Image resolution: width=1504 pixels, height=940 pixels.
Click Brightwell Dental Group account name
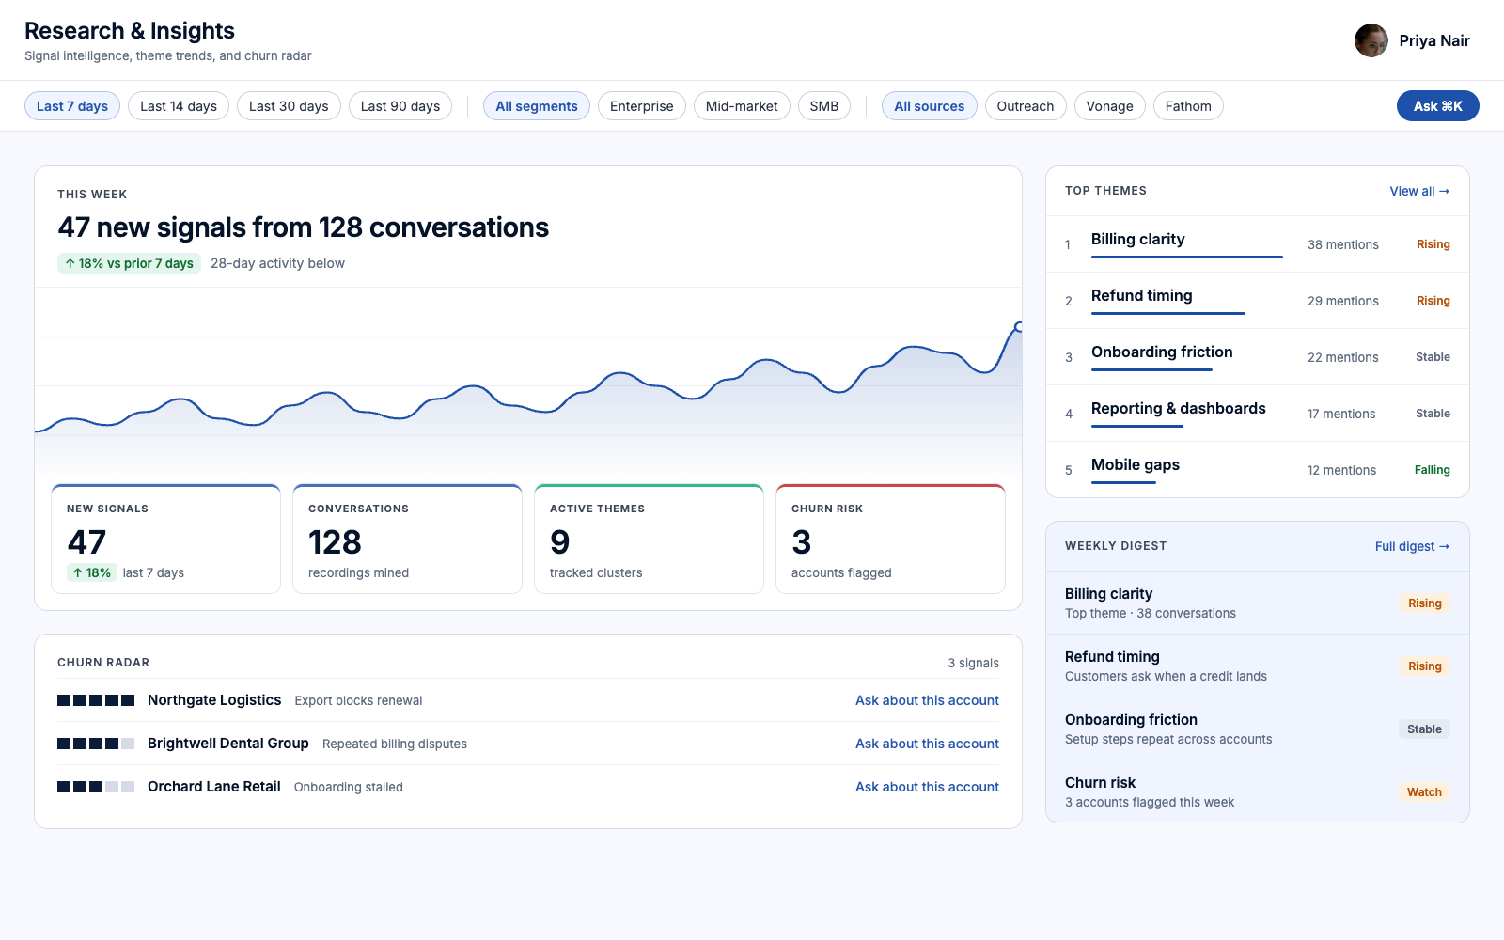[x=228, y=744]
